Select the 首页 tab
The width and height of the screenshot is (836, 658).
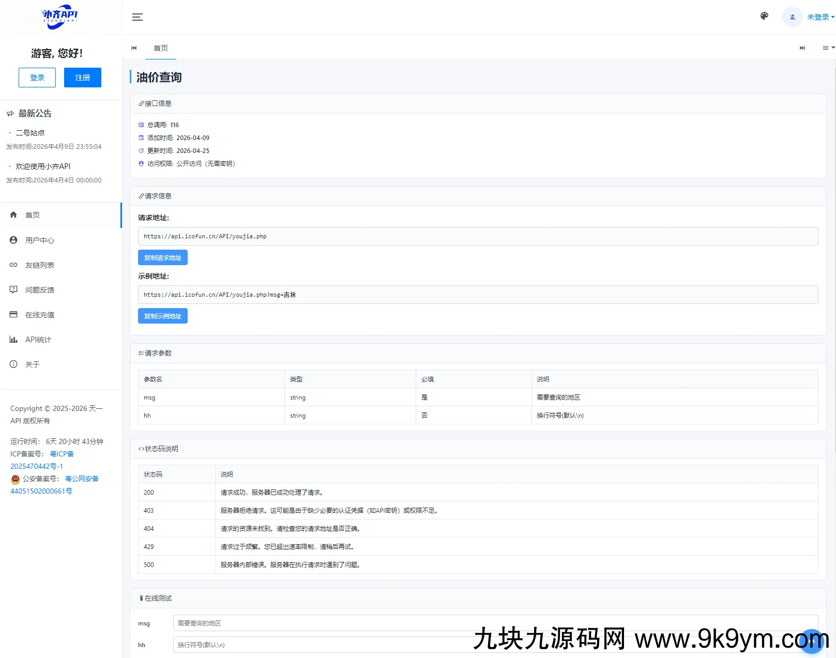[x=161, y=48]
